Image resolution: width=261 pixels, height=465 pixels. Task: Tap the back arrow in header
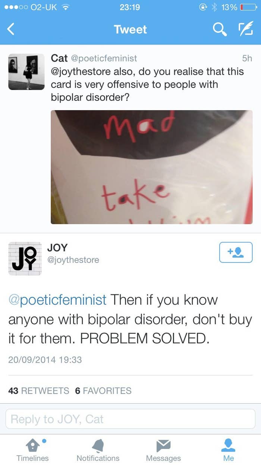click(x=11, y=29)
